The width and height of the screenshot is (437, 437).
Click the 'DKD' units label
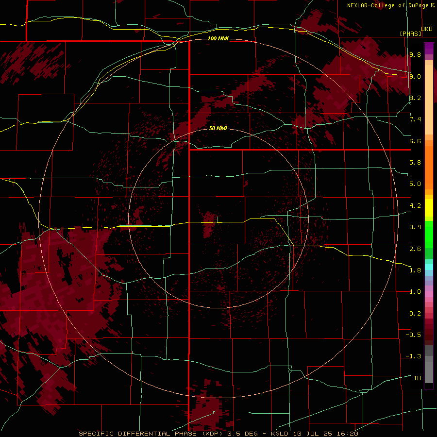(x=427, y=29)
